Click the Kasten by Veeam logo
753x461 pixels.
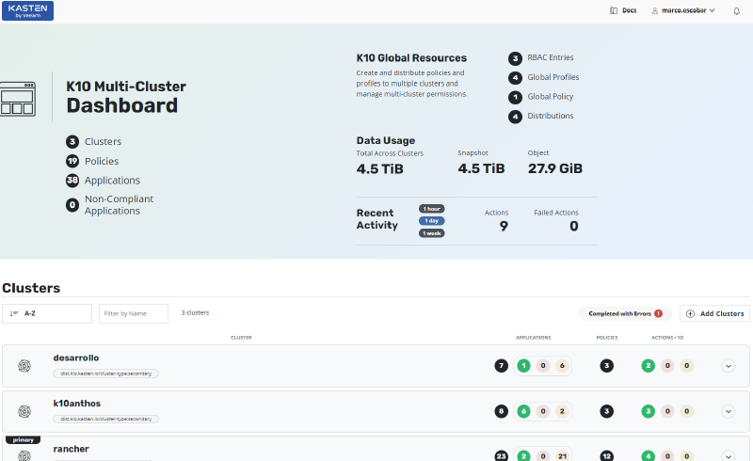[27, 10]
